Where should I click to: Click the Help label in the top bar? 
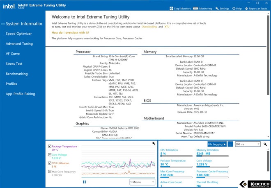tap(239, 9)
